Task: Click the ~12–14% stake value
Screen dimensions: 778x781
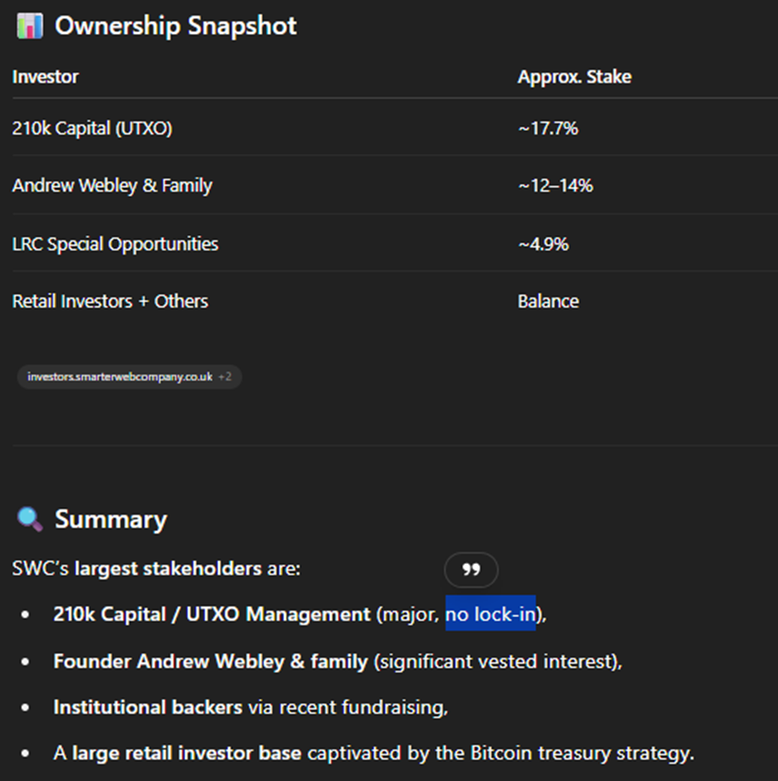Action: pos(554,186)
